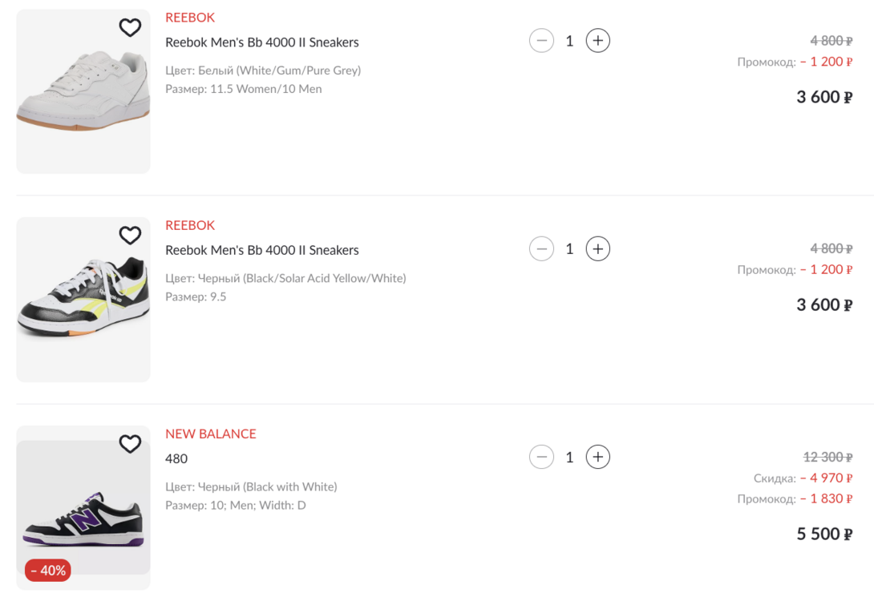Toggle wishlist heart on black Reebok sneakers
This screenshot has height=593, width=874.
[130, 236]
